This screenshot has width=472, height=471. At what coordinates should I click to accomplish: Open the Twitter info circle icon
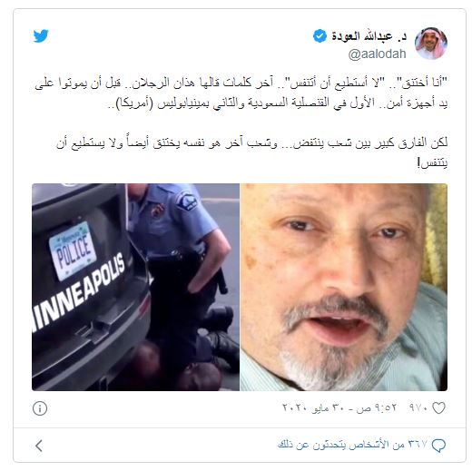click(40, 408)
